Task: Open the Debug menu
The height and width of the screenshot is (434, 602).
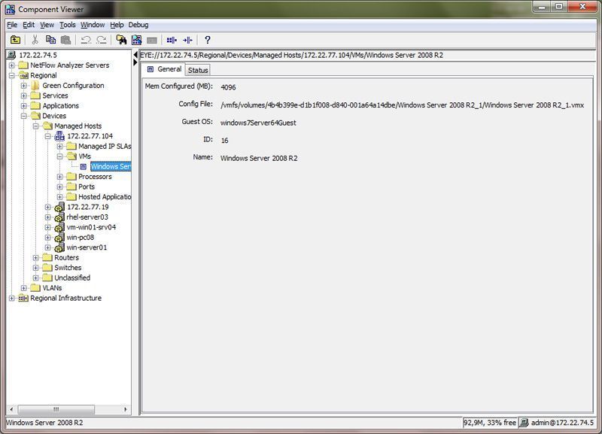Action: point(138,25)
